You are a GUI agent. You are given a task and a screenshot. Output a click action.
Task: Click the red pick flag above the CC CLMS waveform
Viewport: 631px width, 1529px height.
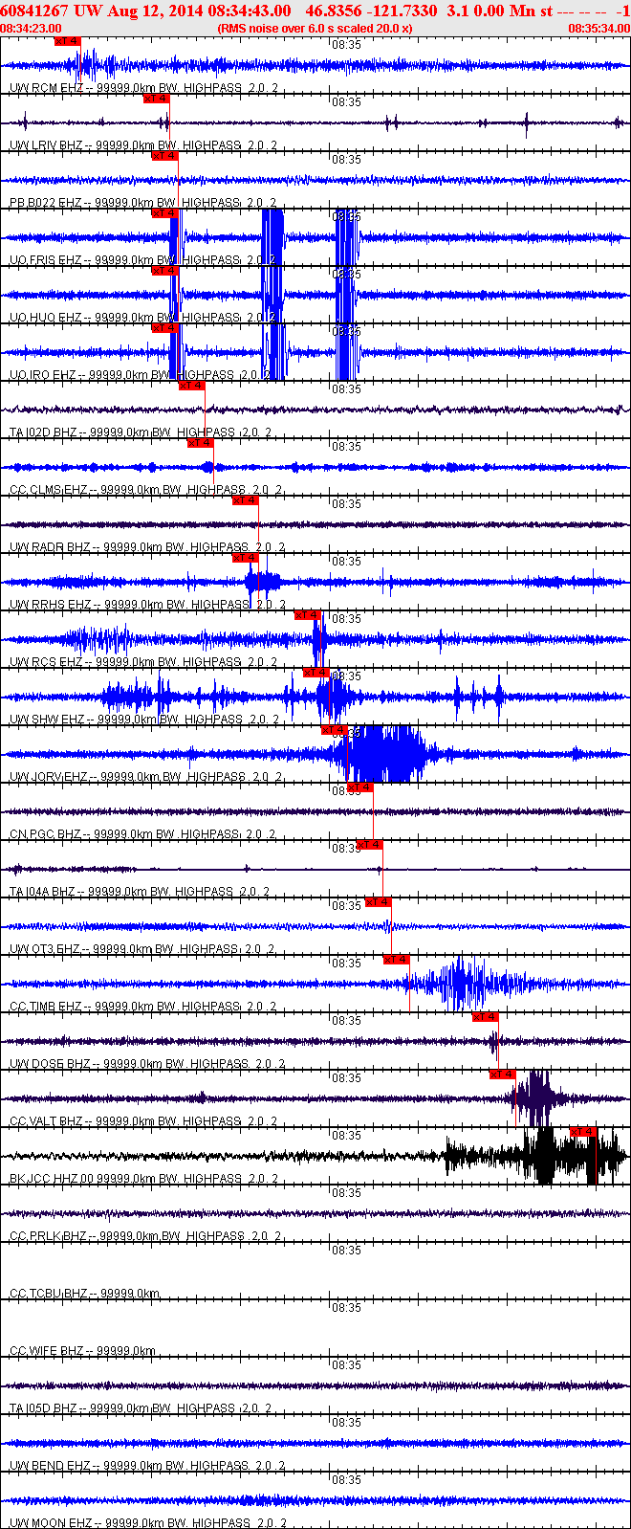coord(200,443)
